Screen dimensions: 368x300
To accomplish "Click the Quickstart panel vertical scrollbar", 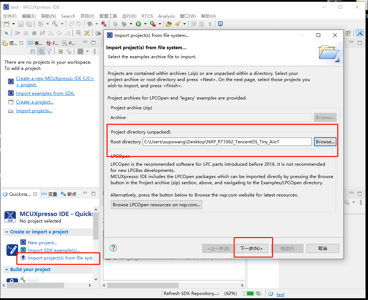I will point(96,226).
